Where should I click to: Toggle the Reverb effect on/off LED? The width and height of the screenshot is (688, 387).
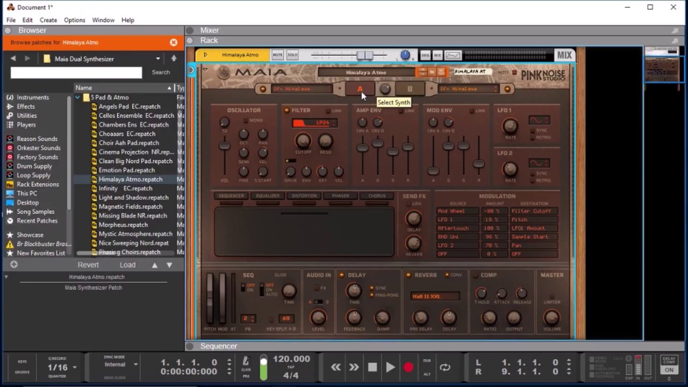(x=408, y=275)
